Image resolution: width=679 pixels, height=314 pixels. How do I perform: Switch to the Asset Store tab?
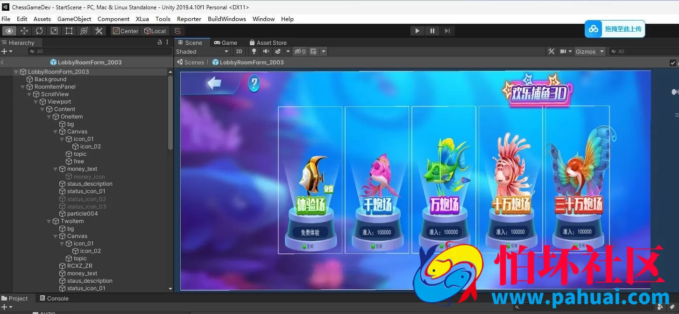click(268, 42)
